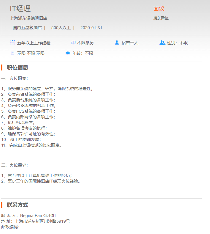The width and height of the screenshot is (210, 234).
Task: Click the 国内五星级酒店 category tag
Action: (27, 28)
